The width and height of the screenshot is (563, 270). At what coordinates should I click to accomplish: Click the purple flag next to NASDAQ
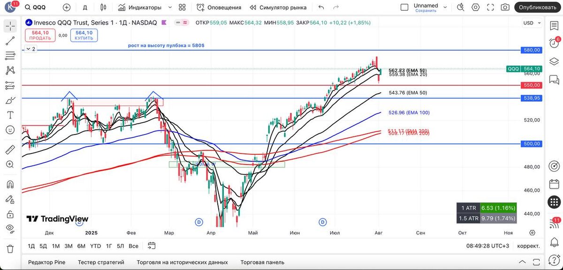point(164,22)
